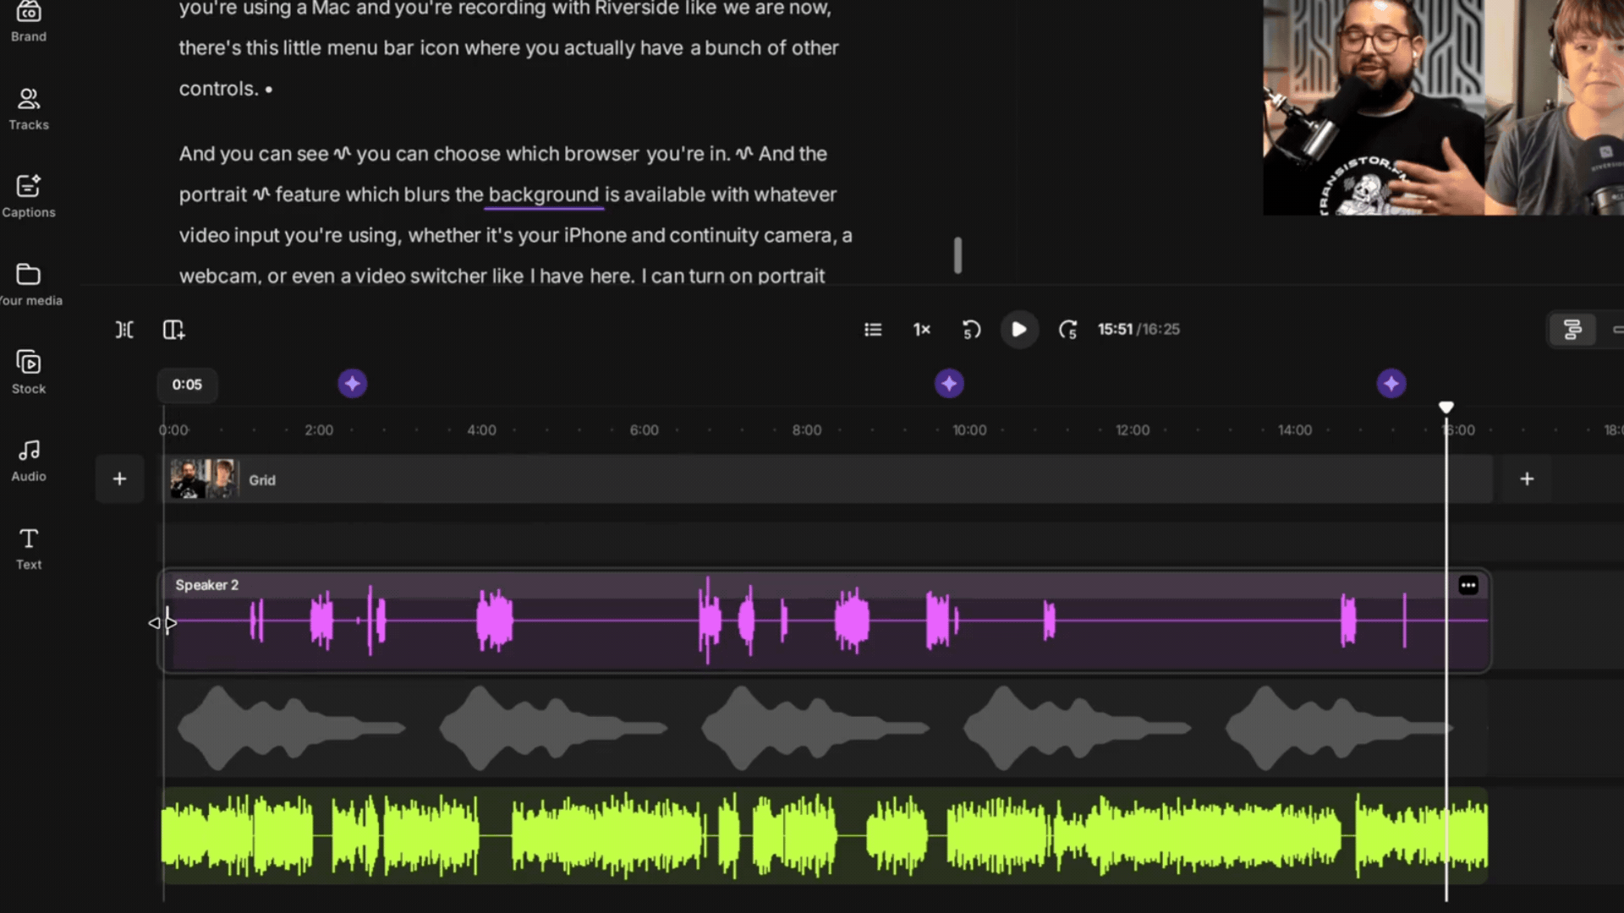Screen dimensions: 1624x913
Task: Open the Stock media panel
Action: [x=29, y=372]
